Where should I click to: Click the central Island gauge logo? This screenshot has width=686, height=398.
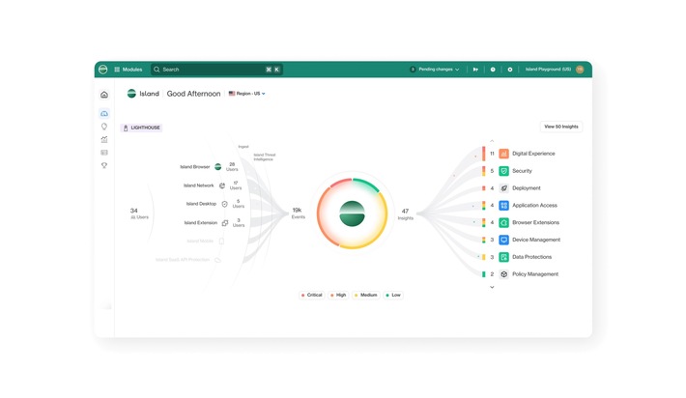point(353,213)
